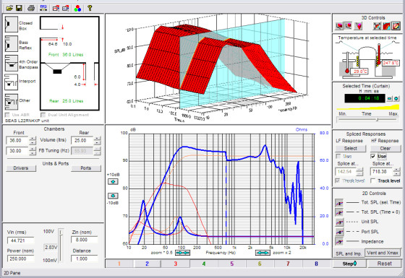Select memory slot 8 tab

pyautogui.click(x=316, y=264)
